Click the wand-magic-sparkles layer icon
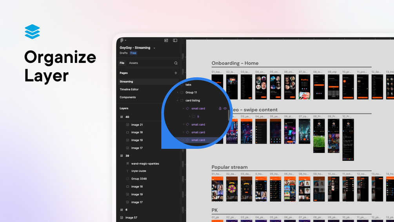This screenshot has height=222, width=394. click(x=127, y=163)
